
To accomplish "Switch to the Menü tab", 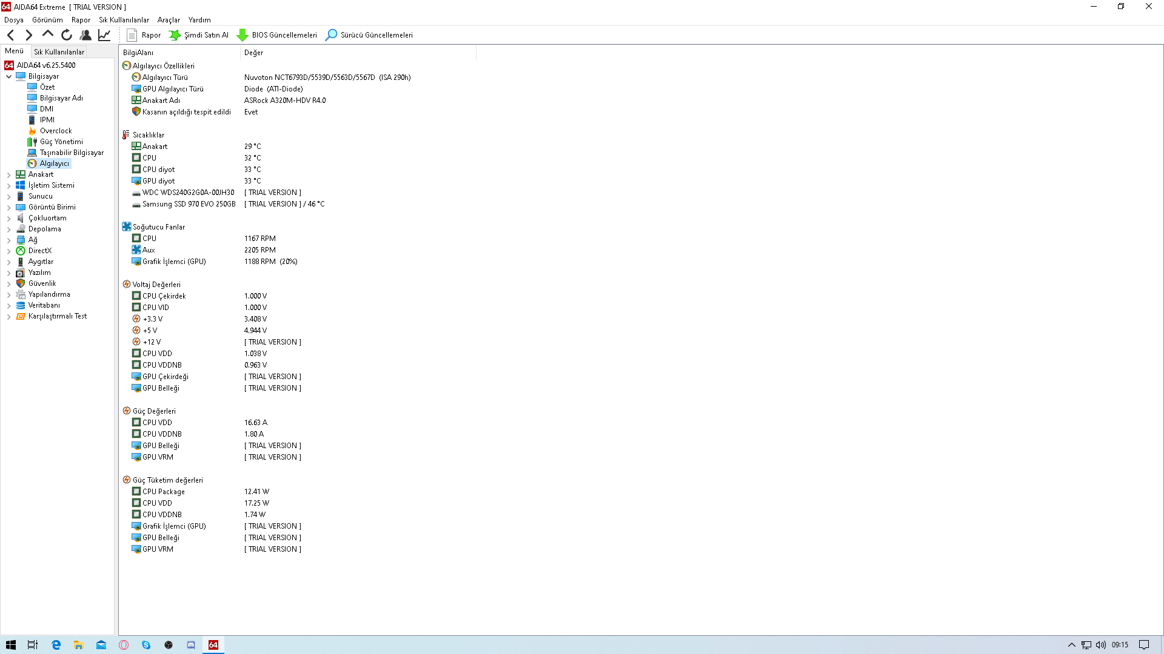I will tap(14, 51).
